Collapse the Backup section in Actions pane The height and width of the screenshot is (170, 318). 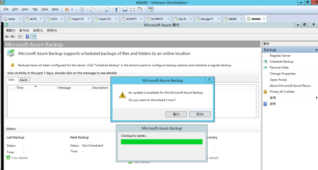click(316, 50)
